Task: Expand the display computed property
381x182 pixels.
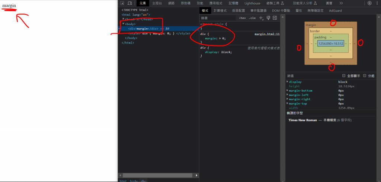Action: point(288,82)
